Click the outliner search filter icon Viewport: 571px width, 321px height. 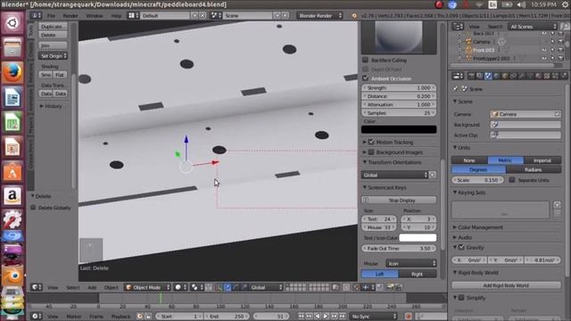pos(565,26)
